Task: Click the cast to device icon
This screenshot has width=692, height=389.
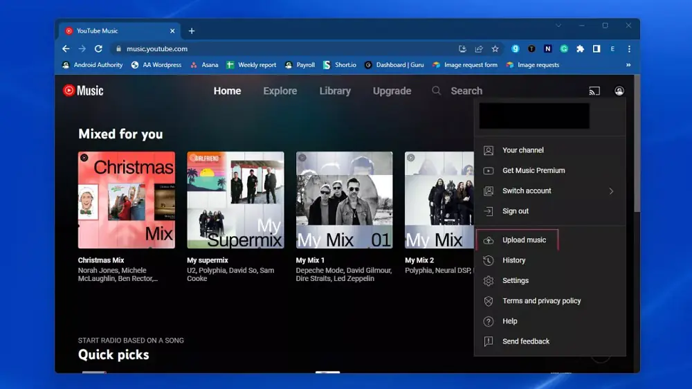Action: [594, 91]
